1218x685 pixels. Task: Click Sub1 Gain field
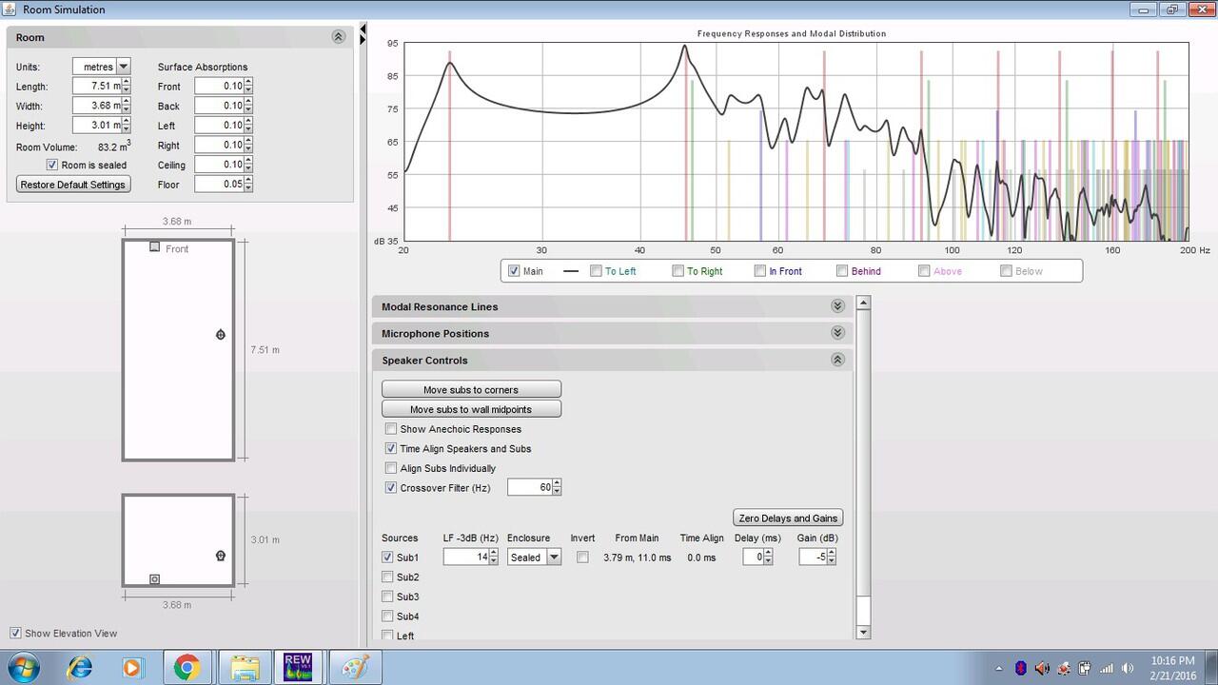coord(814,558)
